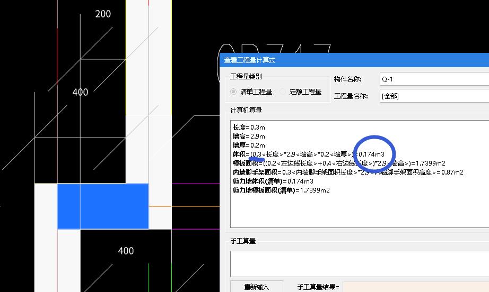The height and width of the screenshot is (292, 489).
Task: Click inside the 手工算量 text box
Action: pos(360,264)
